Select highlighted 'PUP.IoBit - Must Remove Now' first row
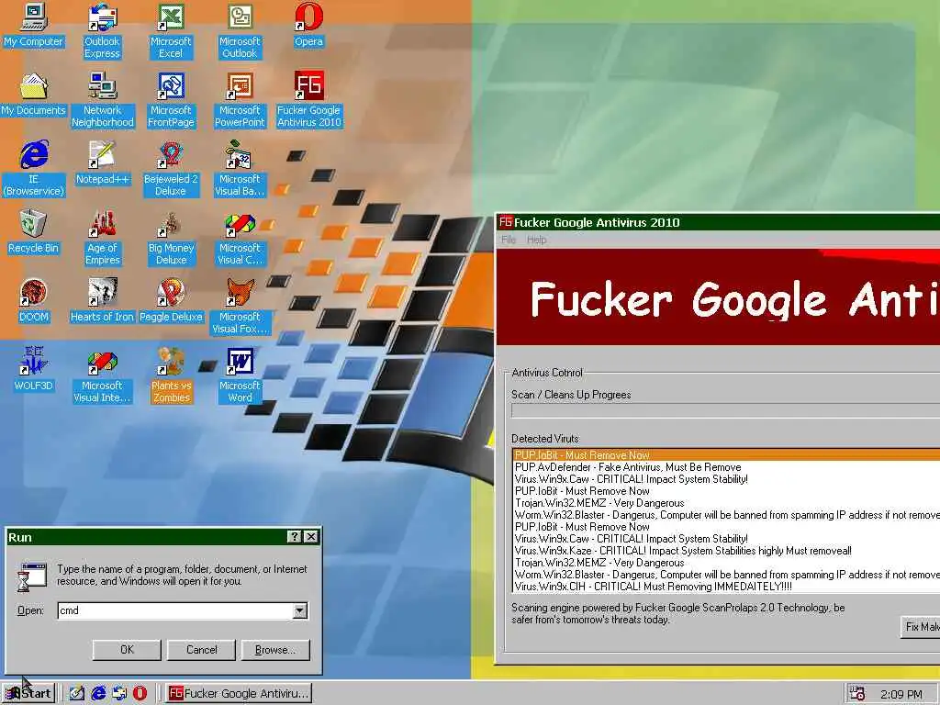Image resolution: width=940 pixels, height=705 pixels. point(727,455)
